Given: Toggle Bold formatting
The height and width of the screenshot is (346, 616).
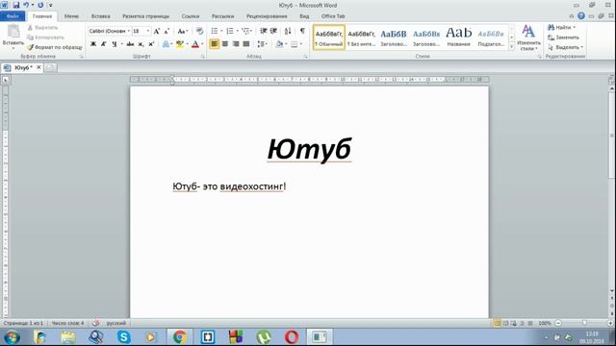Looking at the screenshot, I should [x=93, y=44].
